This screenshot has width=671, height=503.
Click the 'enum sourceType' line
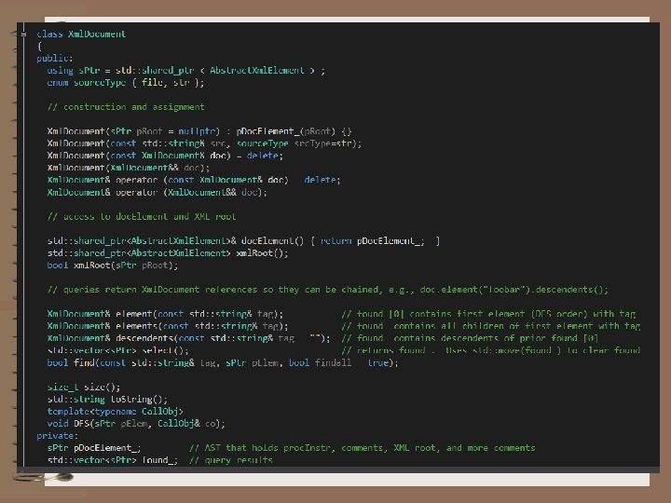click(126, 83)
